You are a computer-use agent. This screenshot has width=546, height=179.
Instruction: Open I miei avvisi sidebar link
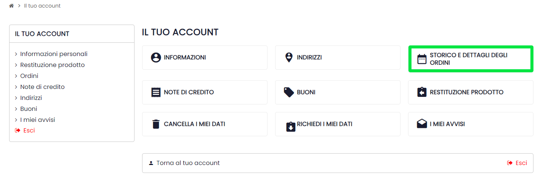(38, 120)
